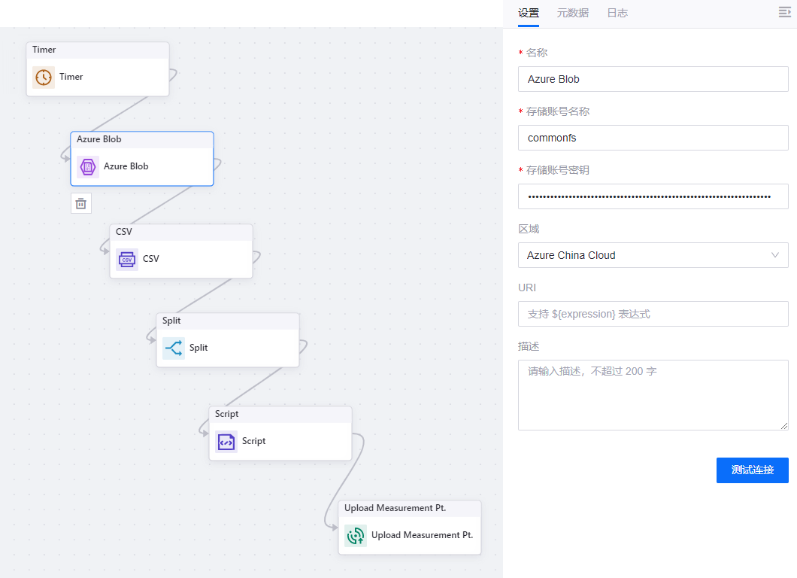The height and width of the screenshot is (578, 797).
Task: Click the 名称 field containing Azure Blob
Action: click(653, 79)
